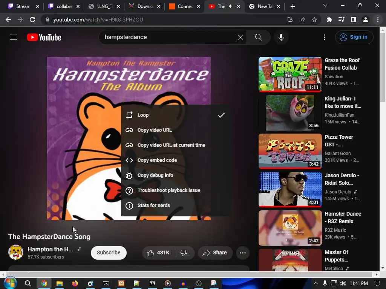This screenshot has height=289, width=386.
Task: Open system volume speaker icon
Action: [343, 283]
